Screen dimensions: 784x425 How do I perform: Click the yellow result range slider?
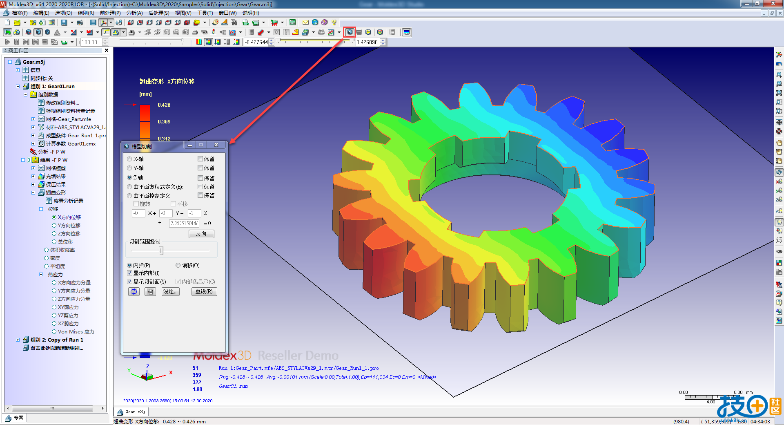coord(315,42)
